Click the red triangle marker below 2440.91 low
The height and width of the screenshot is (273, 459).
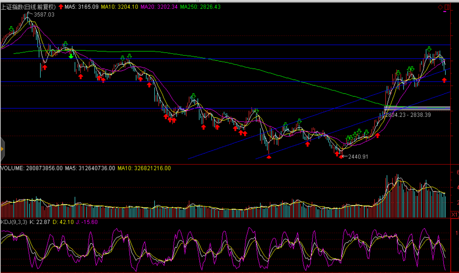[341, 157]
